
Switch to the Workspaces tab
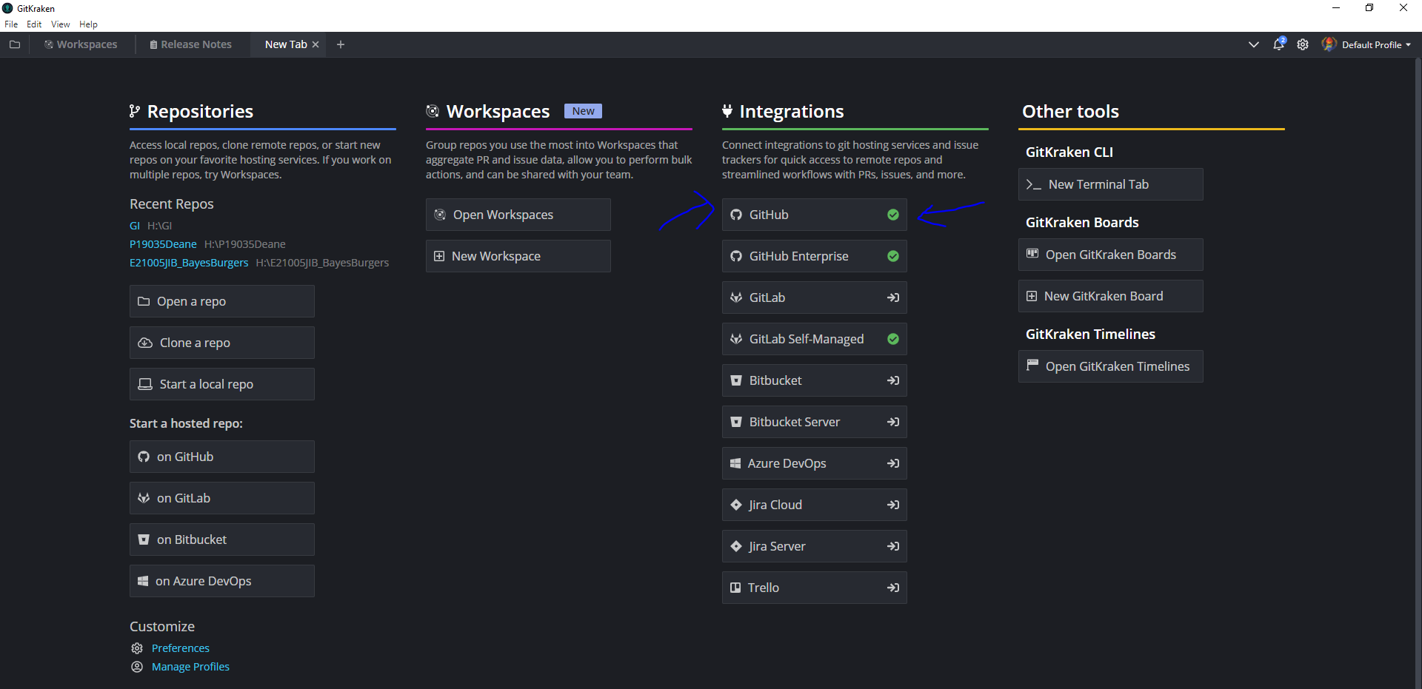(x=81, y=44)
